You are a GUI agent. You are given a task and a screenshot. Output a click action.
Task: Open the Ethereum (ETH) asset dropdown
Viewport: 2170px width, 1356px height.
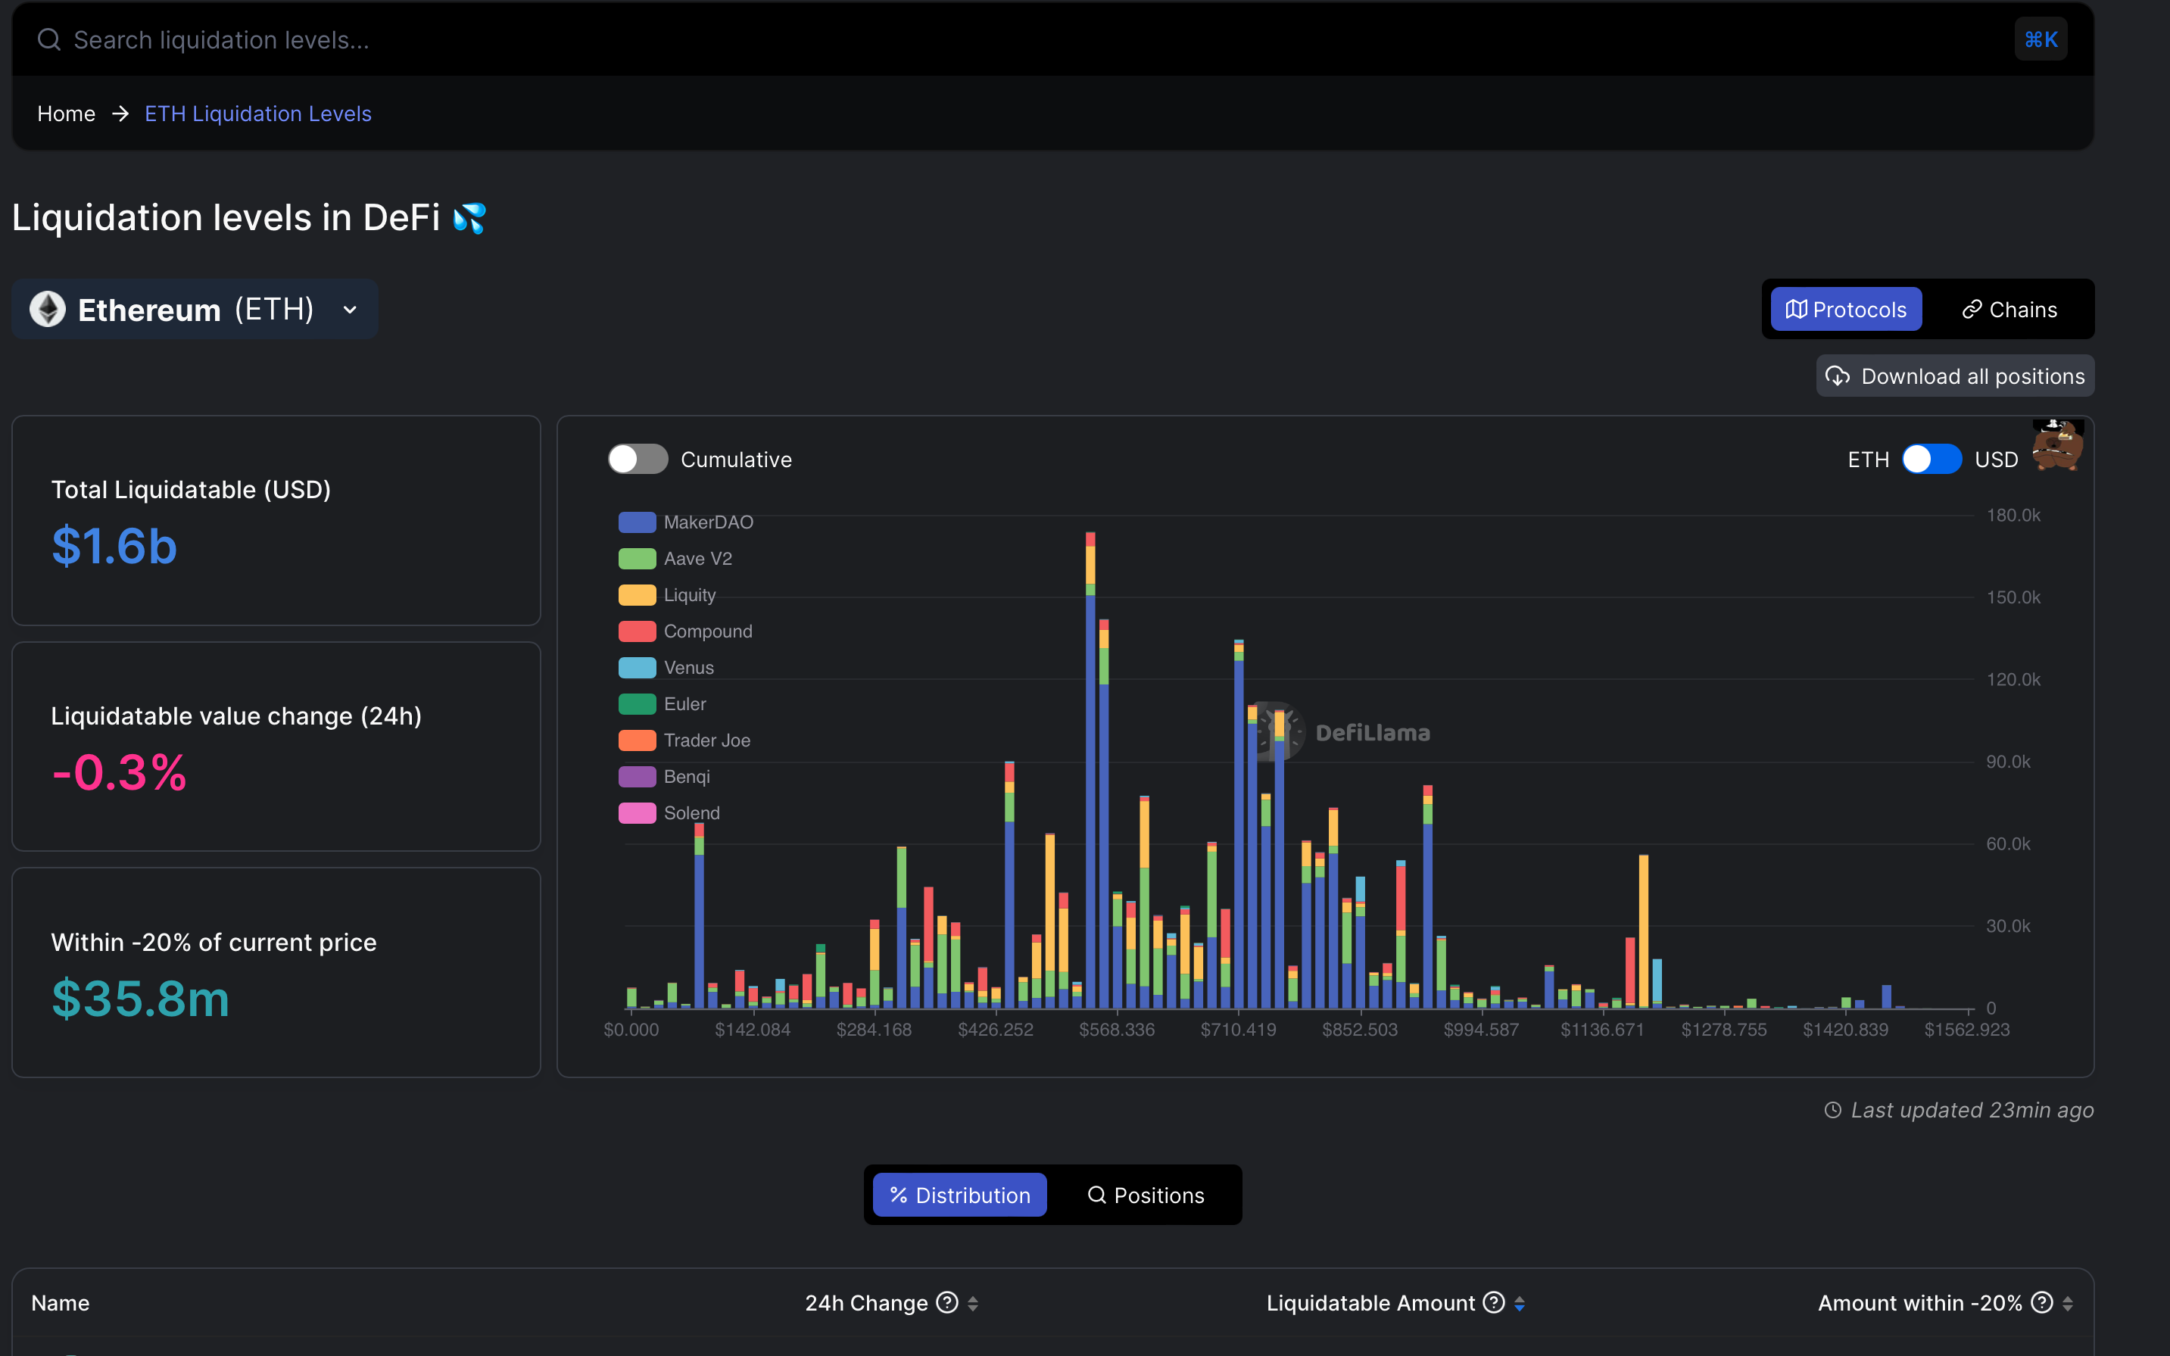[195, 310]
